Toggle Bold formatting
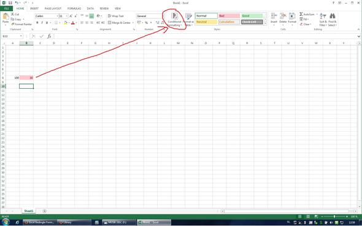362x226 pixels. click(x=37, y=23)
